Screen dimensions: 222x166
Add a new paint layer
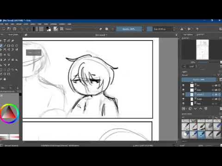pos(183,109)
